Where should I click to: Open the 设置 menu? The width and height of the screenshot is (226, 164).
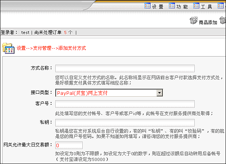point(157,6)
